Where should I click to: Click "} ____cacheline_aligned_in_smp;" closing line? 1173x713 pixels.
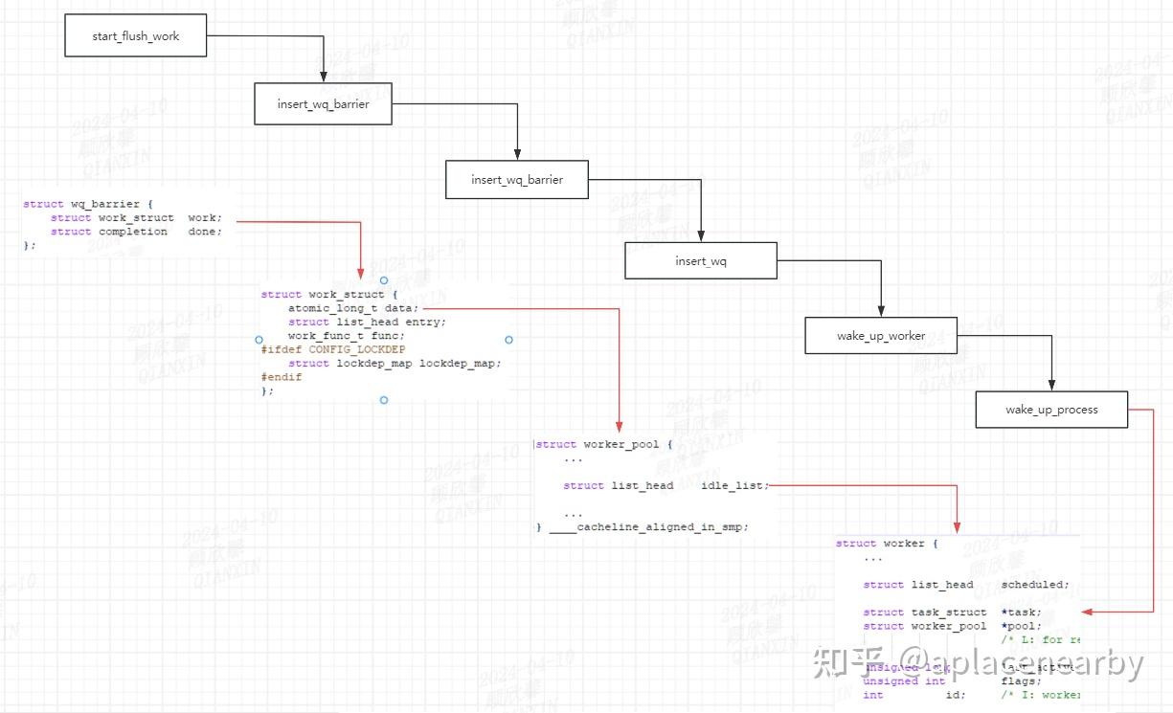[642, 527]
